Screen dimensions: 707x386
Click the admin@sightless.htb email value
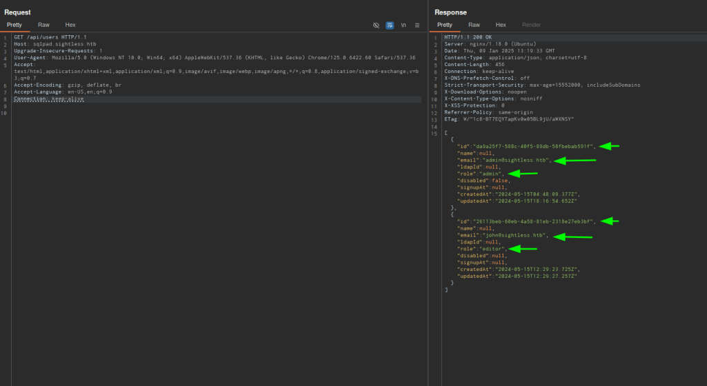516,160
